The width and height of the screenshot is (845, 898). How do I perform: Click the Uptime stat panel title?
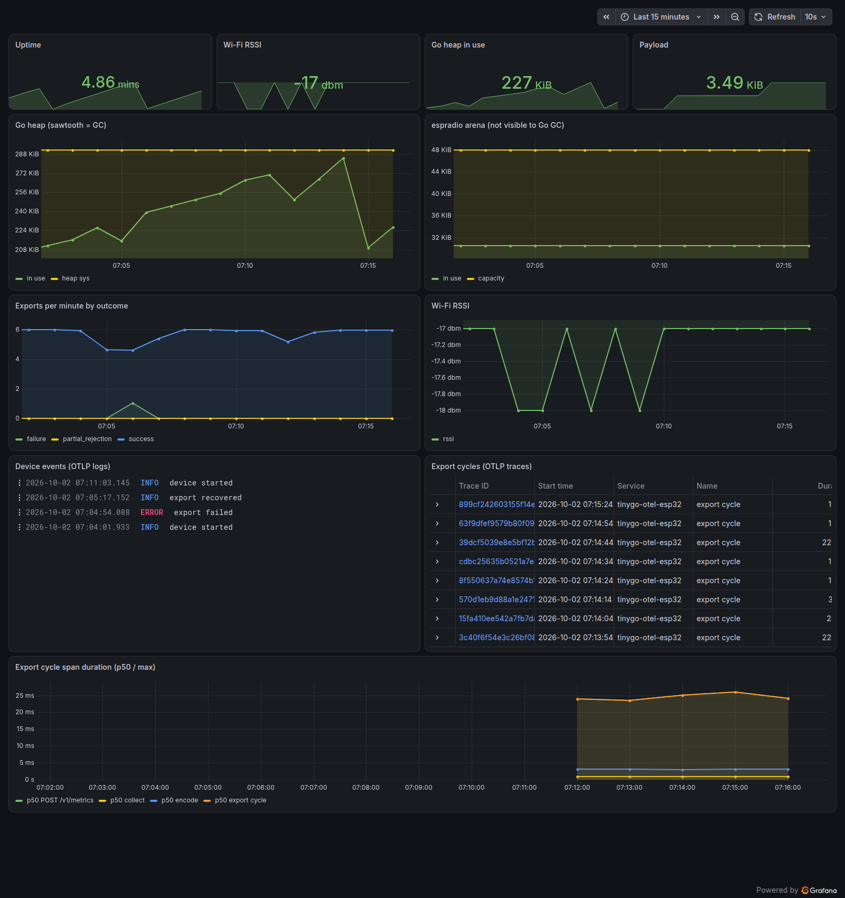(28, 45)
